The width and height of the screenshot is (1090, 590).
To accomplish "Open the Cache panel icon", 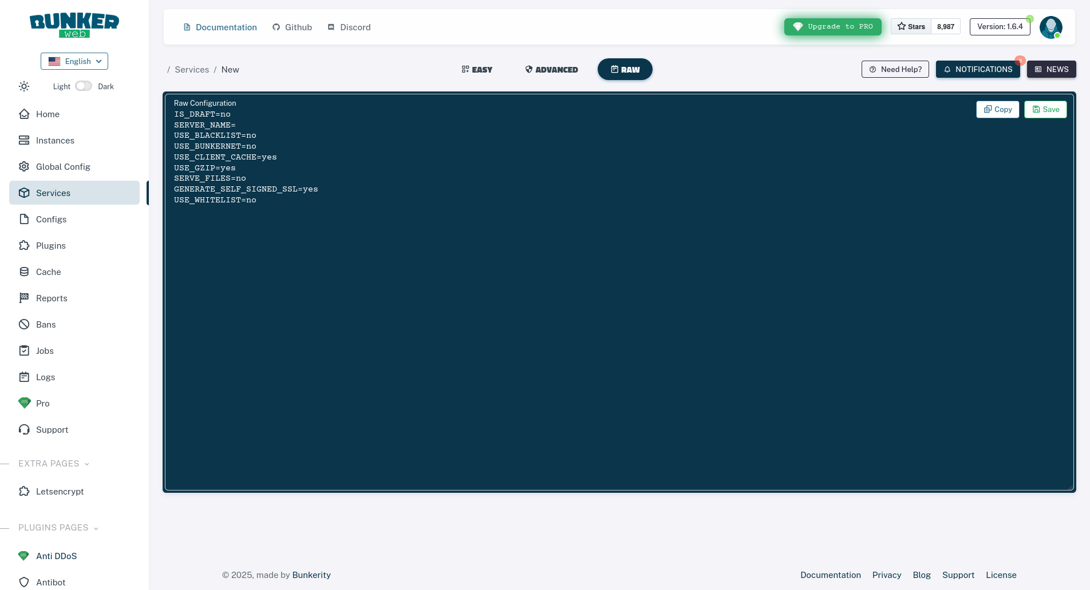I will click(x=24, y=272).
